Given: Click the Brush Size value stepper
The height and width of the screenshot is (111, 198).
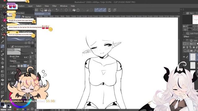Looking at the screenshot, I should coord(28,57).
